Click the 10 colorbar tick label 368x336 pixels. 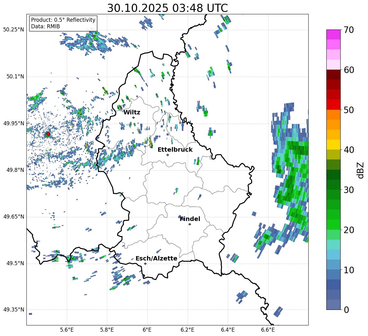pos(348,270)
